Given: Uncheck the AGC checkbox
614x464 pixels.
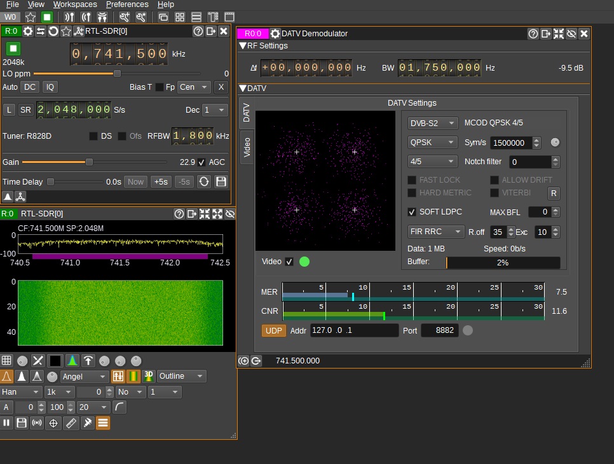Looking at the screenshot, I should tap(201, 162).
